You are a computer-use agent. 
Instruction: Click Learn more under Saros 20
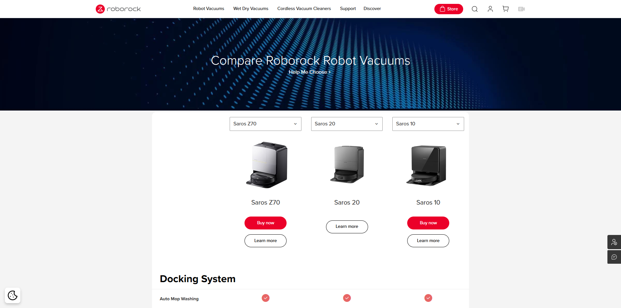tap(347, 227)
